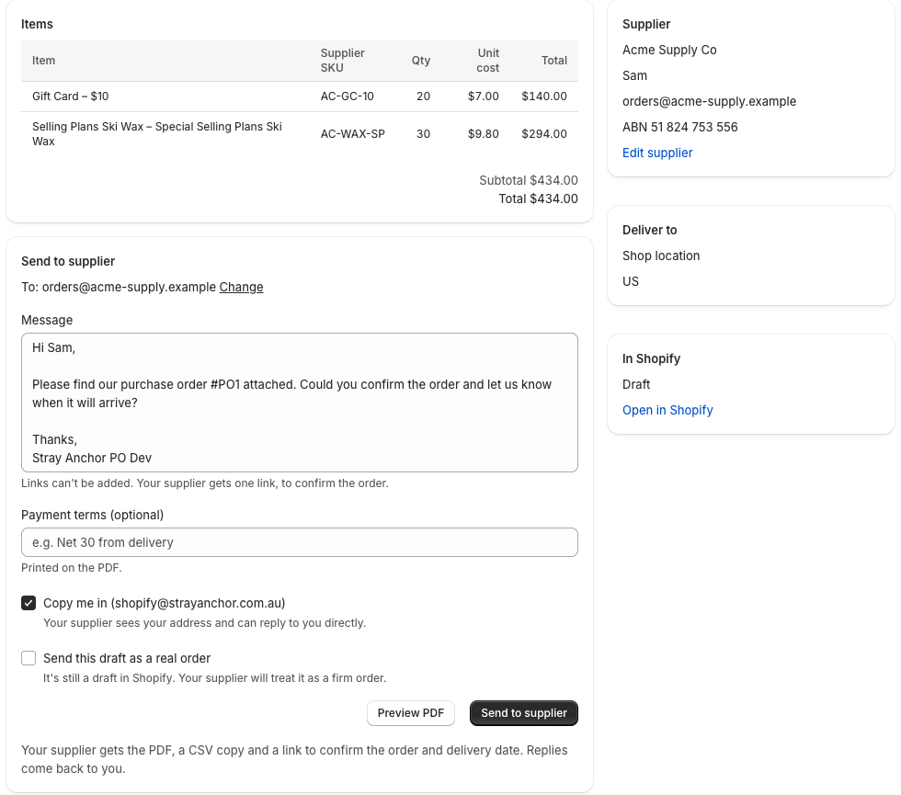This screenshot has height=795, width=901.
Task: Click the Change recipient link
Action: (241, 287)
